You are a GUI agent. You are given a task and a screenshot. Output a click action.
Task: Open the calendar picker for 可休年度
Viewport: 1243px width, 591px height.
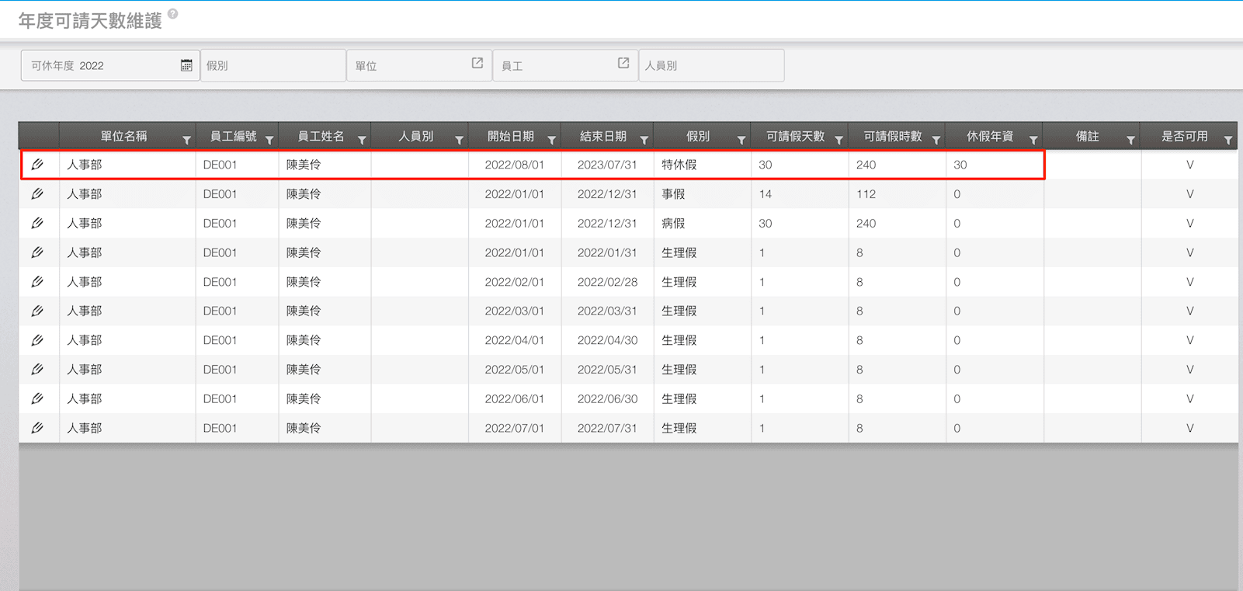coord(186,65)
